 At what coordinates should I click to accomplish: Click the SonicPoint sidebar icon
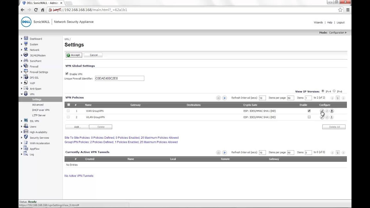(26, 61)
